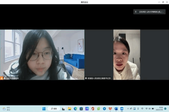Viewport: 169px width, 112px height.
Task: Switch to Tencent Meeting taskbar icon
Action: (x=122, y=109)
